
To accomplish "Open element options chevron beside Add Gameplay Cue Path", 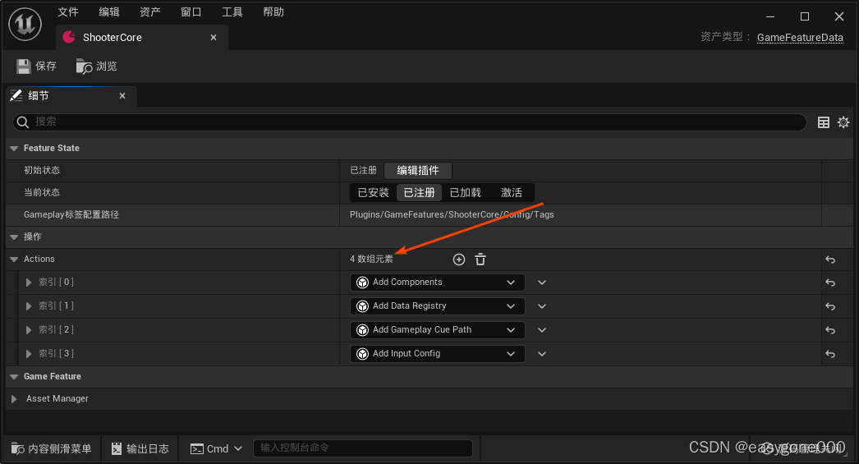I will (542, 330).
